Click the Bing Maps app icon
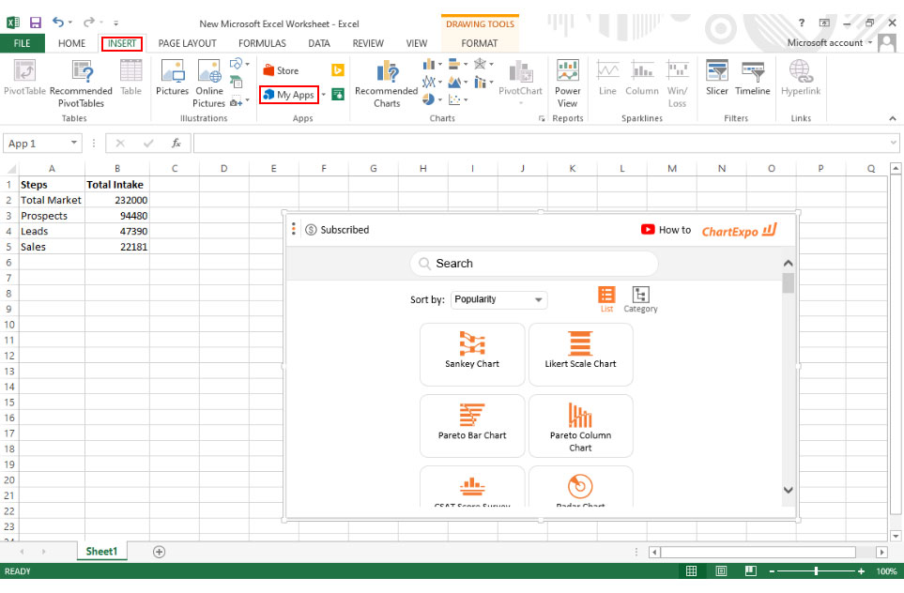This screenshot has width=904, height=593. 338,70
